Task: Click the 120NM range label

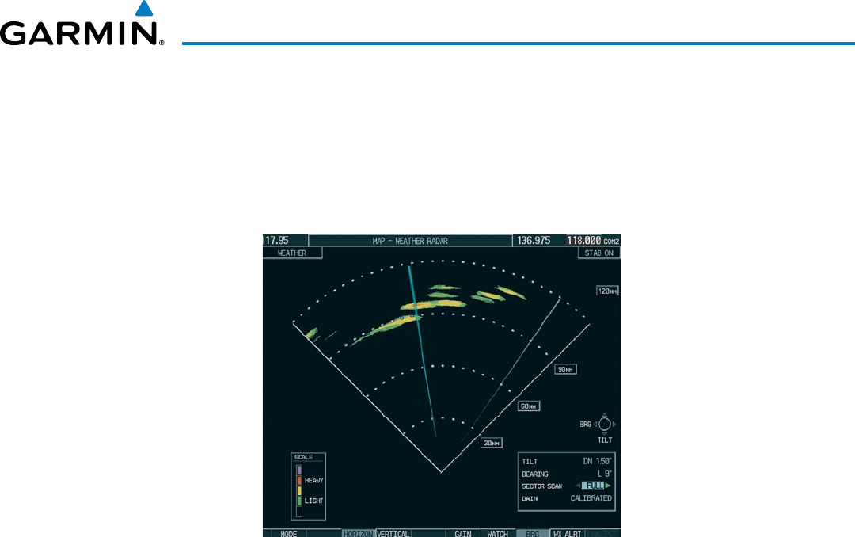Action: pyautogui.click(x=607, y=291)
